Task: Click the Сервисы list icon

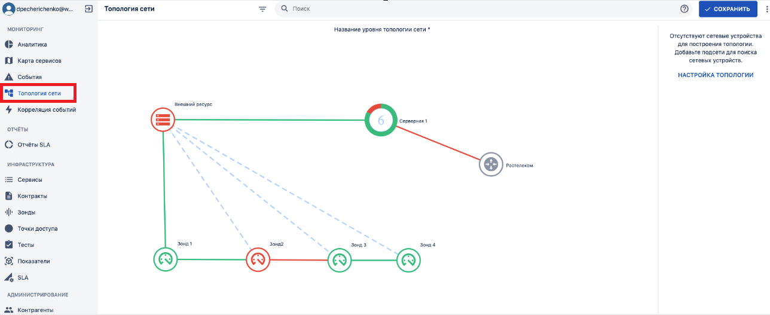Action: point(9,179)
